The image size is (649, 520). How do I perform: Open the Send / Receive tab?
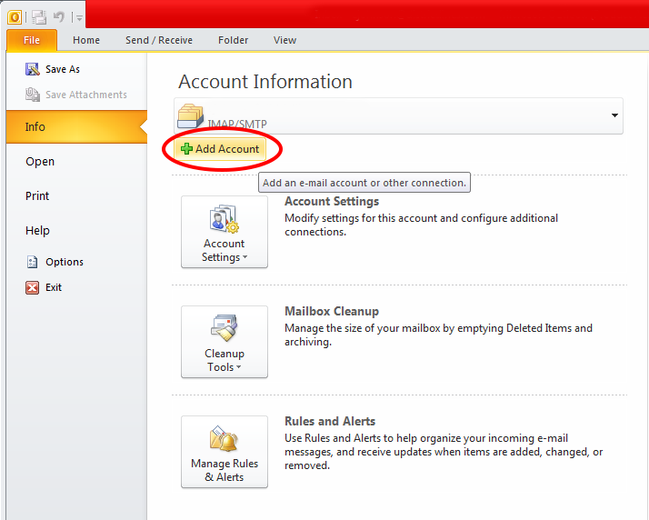click(159, 40)
